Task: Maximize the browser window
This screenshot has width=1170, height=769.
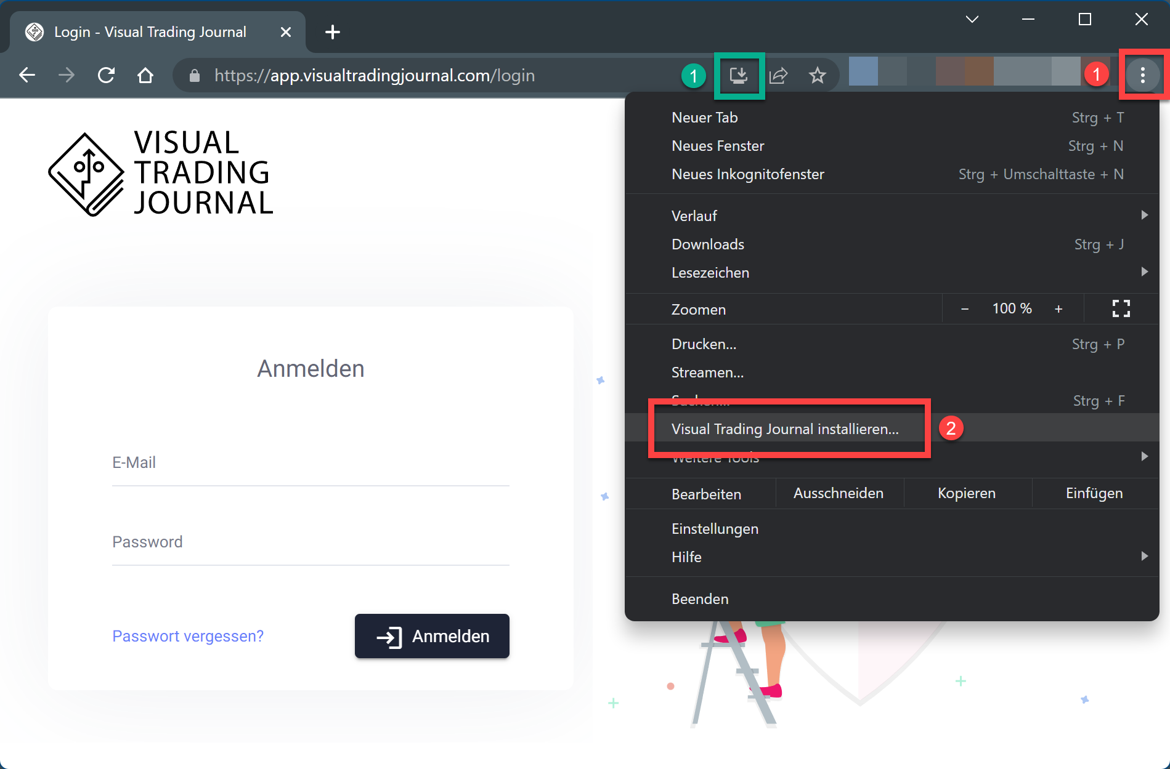Action: 1085,19
